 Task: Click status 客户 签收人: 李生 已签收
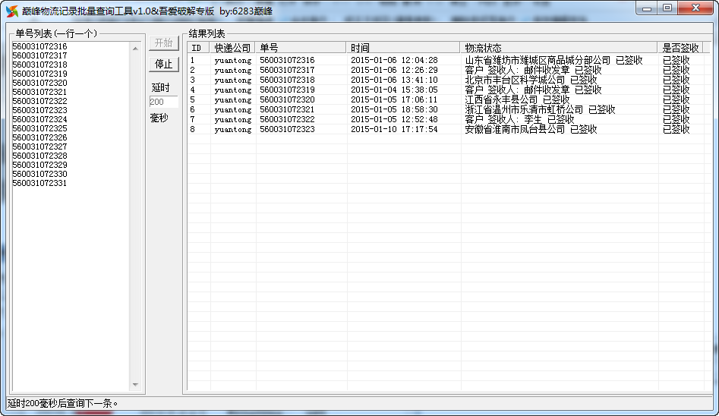519,120
